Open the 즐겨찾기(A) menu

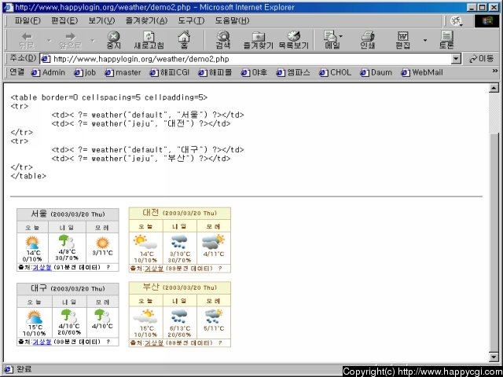coord(146,21)
